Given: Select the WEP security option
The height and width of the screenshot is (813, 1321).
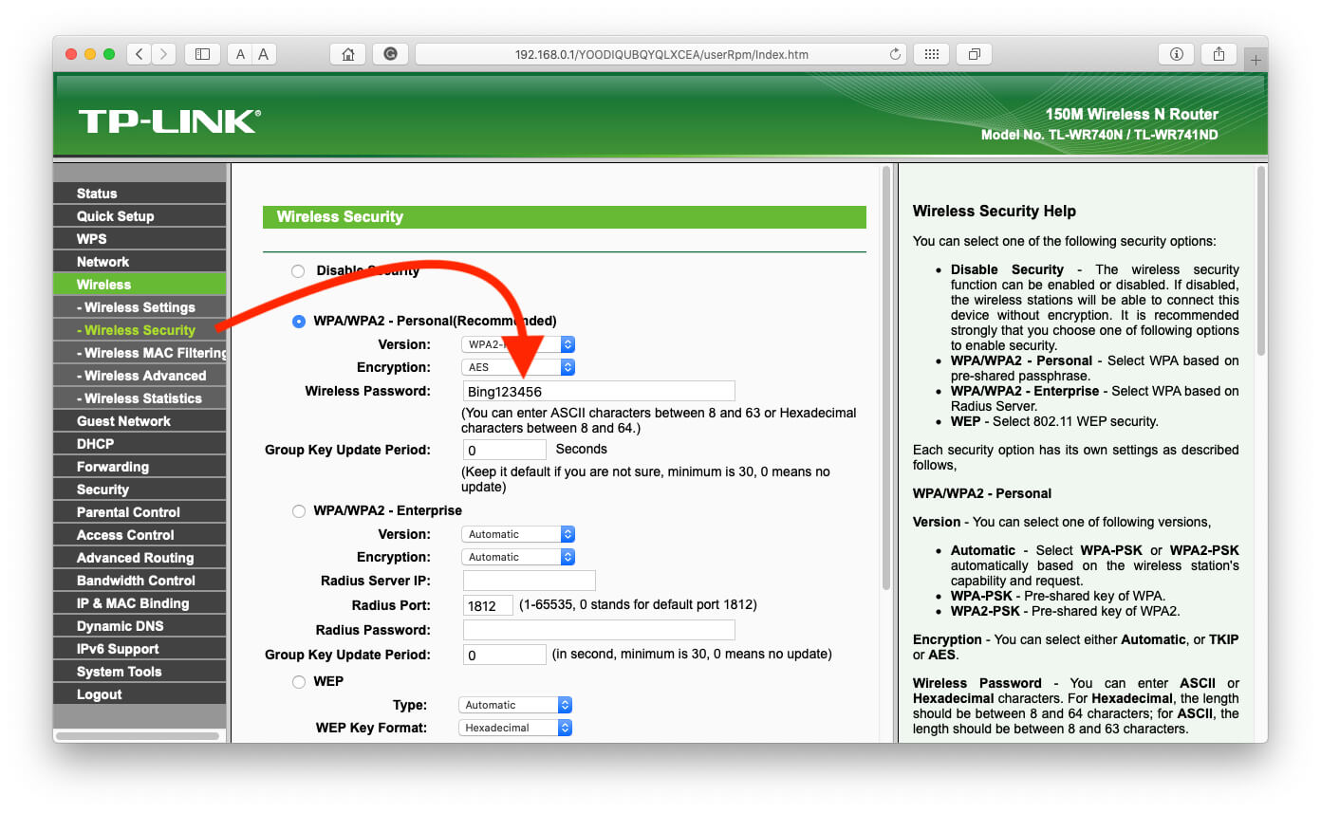Looking at the screenshot, I should (x=299, y=681).
